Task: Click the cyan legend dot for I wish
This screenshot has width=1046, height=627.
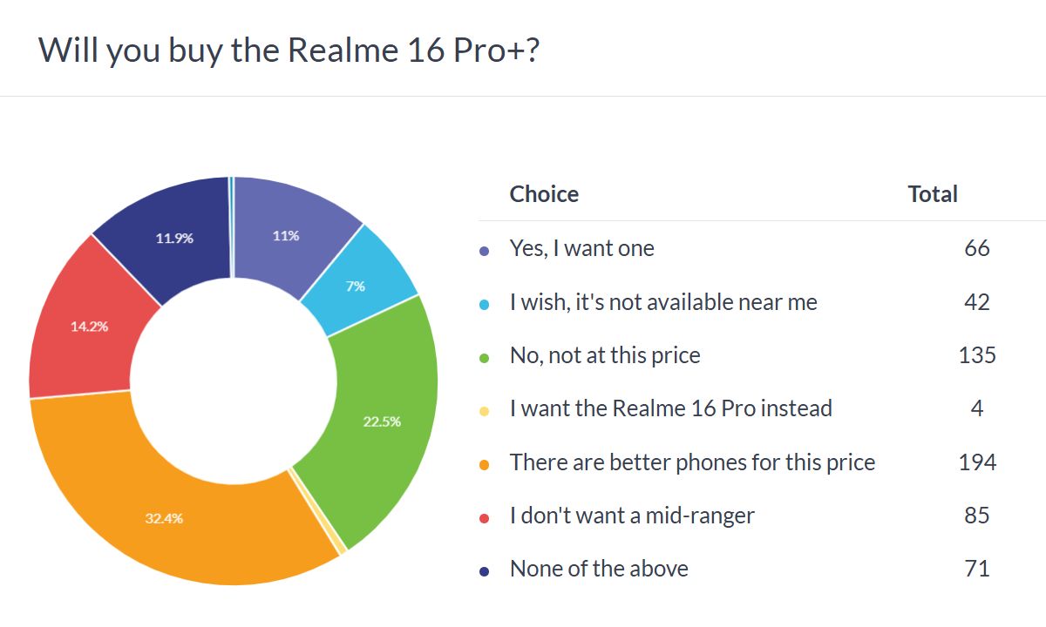Action: (x=485, y=304)
